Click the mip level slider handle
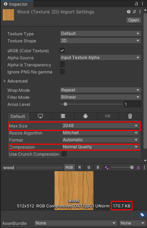147x228 pixels. point(132,168)
